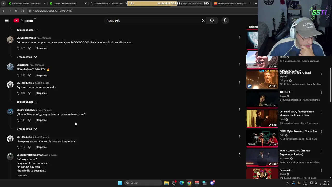Click the browser address bar URL

53,11
